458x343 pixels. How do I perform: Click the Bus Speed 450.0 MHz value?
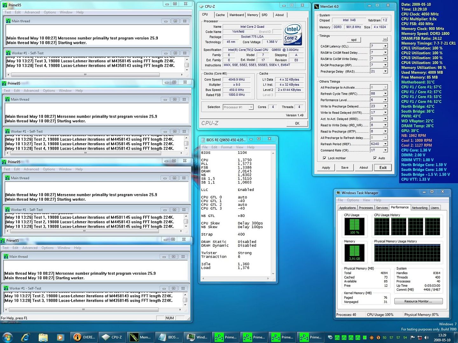click(x=237, y=90)
